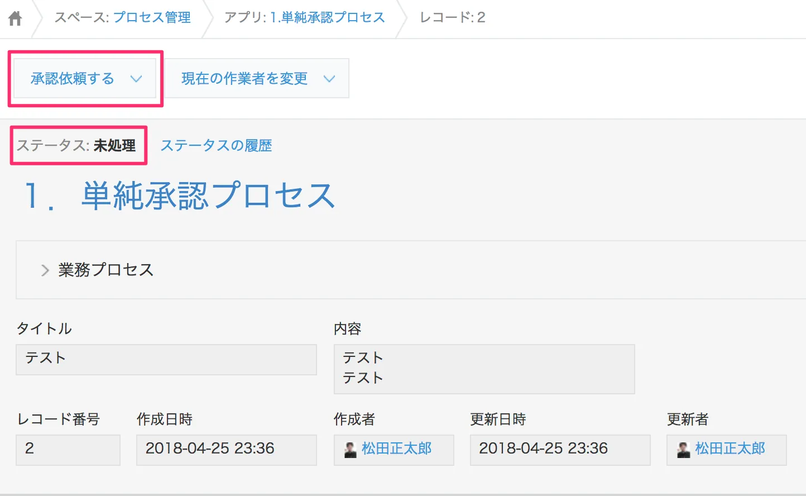Go to the home icon in breadcrumb
Viewport: 806px width, 496px height.
(x=15, y=18)
